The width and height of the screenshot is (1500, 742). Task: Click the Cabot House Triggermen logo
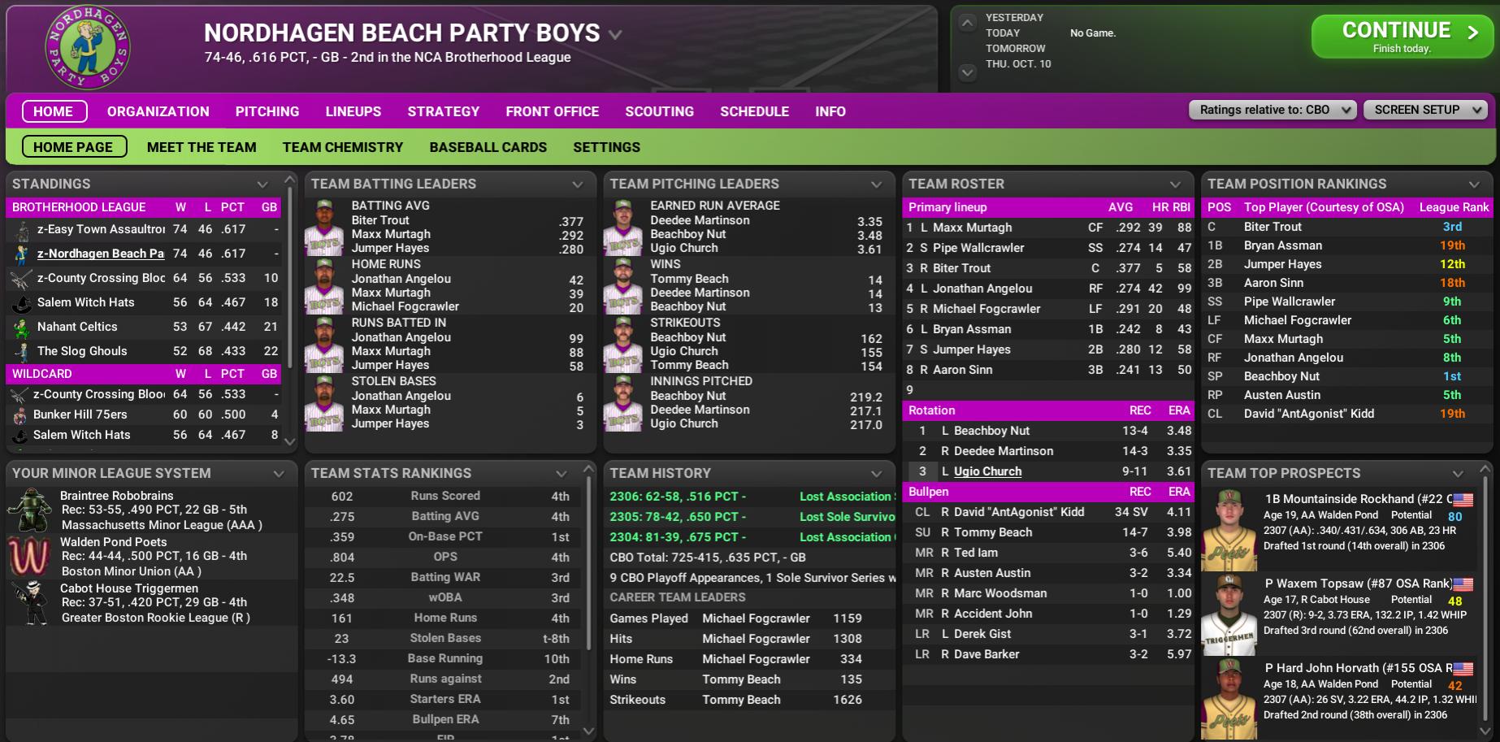click(x=29, y=602)
